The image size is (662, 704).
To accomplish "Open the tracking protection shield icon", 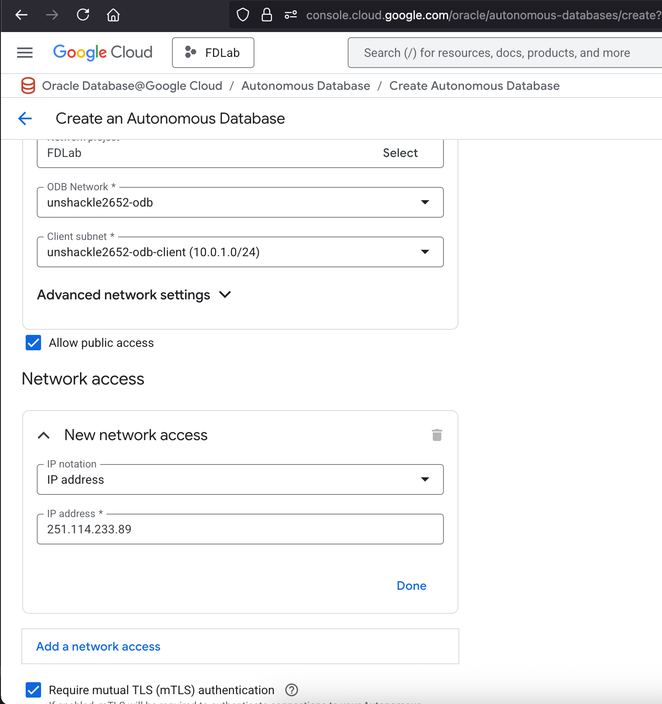I will point(243,15).
